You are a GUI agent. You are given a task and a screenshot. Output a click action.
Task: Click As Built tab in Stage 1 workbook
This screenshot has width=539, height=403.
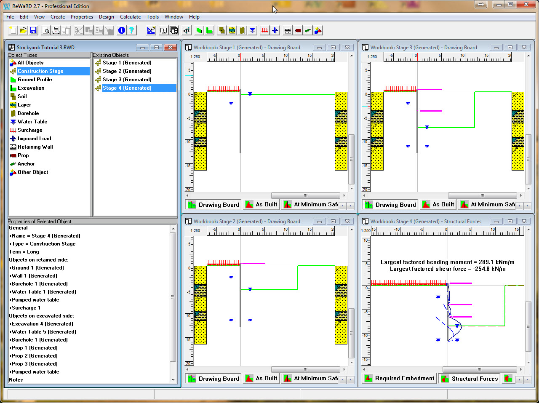pos(261,205)
